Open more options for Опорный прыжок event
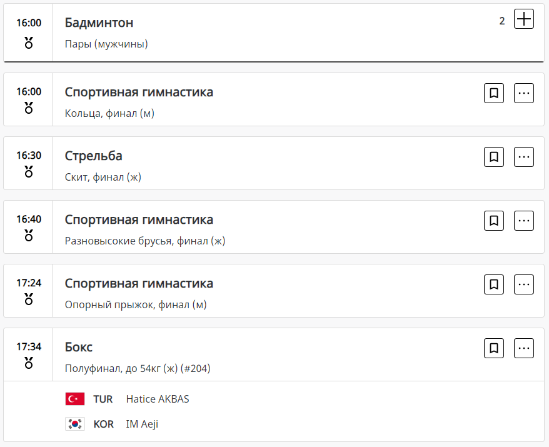 point(523,284)
